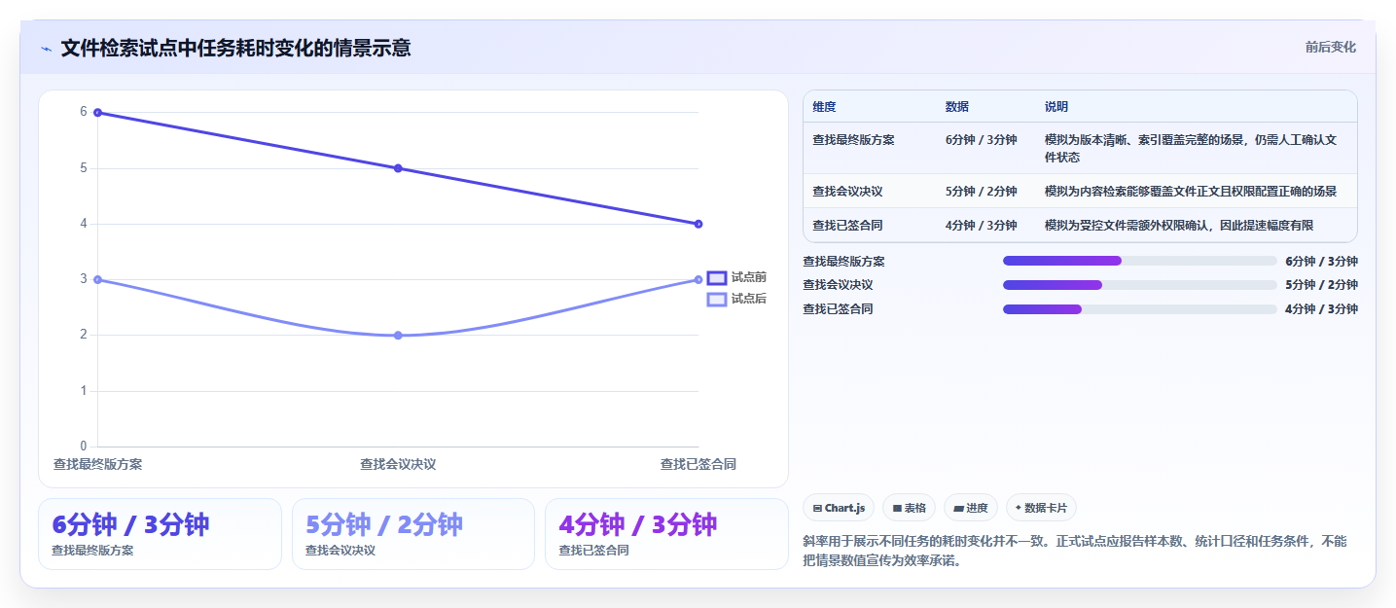Click table cell 查找最终版方案
Image resolution: width=1396 pixels, height=608 pixels.
coord(853,140)
